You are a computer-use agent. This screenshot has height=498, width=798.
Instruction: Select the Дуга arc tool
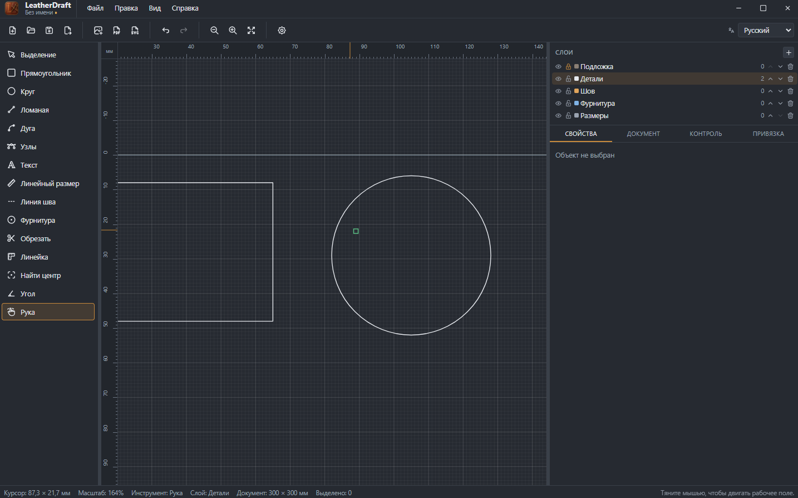tap(48, 128)
